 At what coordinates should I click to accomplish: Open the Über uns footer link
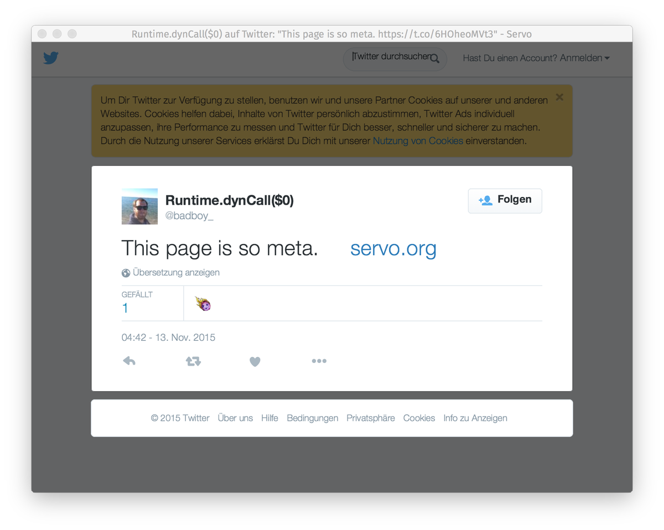pos(235,418)
